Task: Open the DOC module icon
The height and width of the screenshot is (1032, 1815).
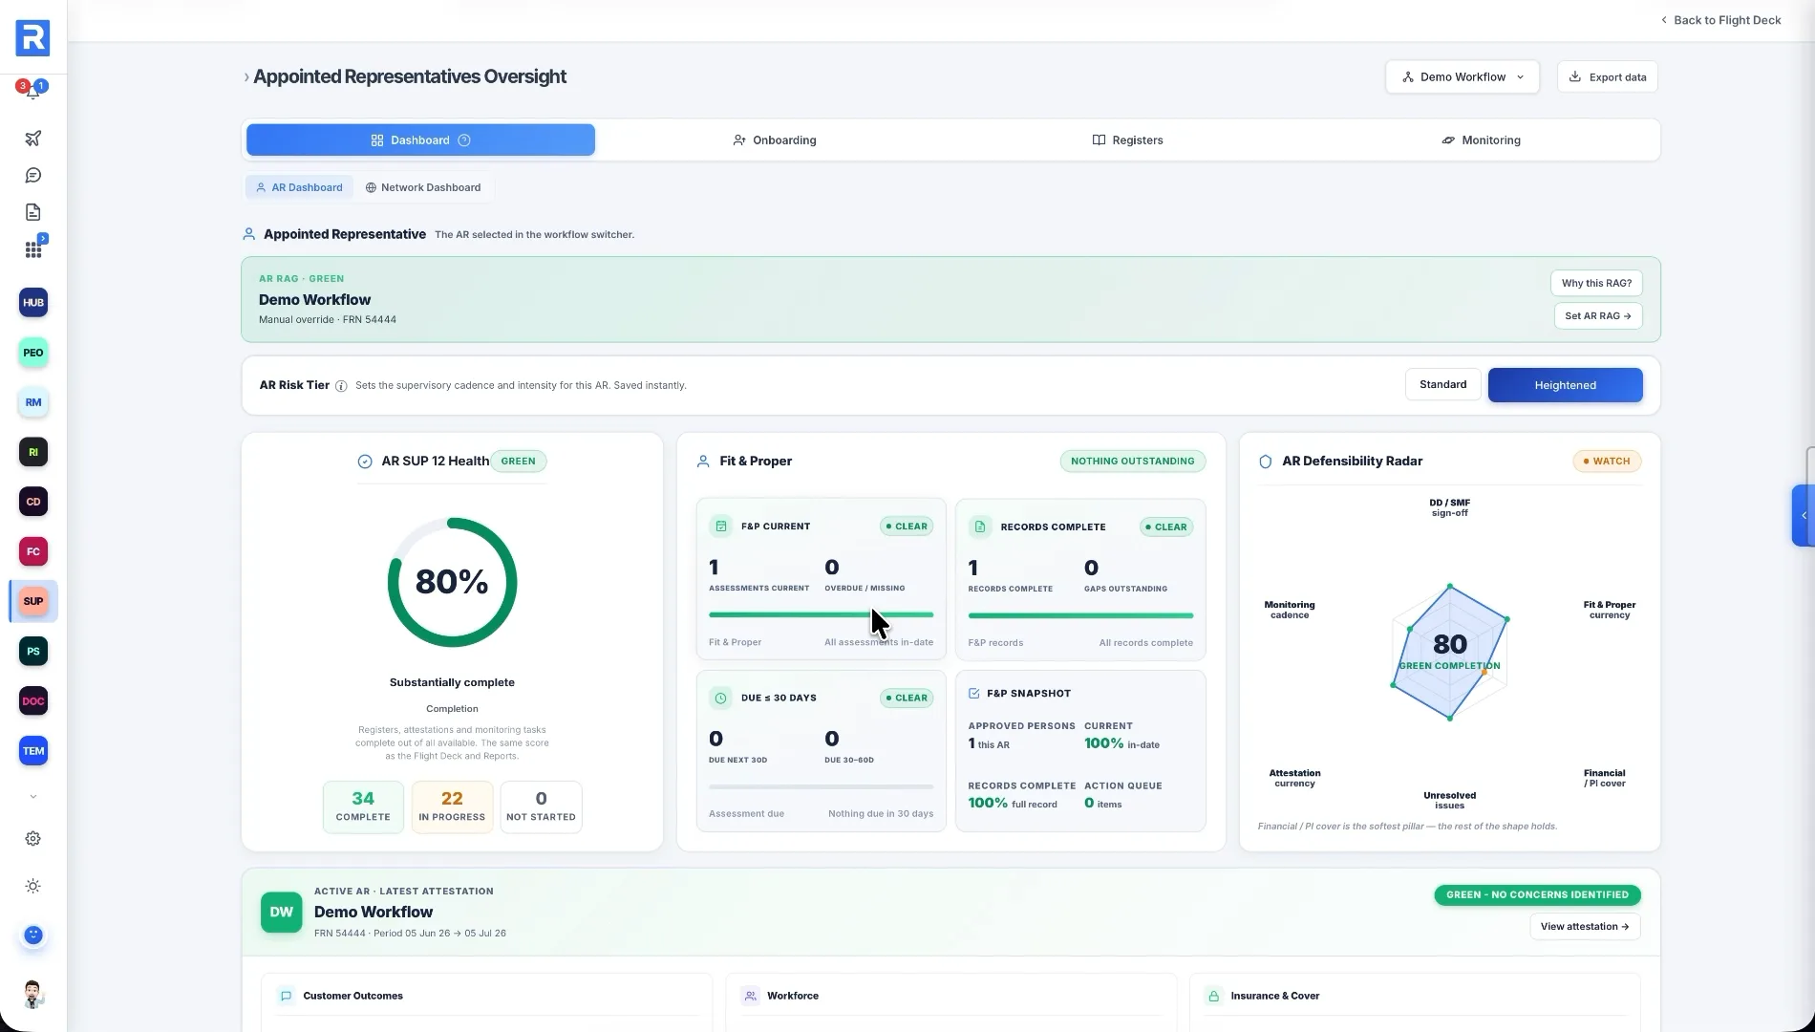Action: click(33, 701)
